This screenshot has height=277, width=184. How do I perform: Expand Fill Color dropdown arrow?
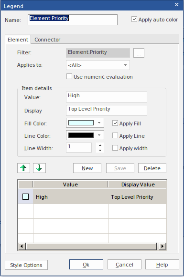point(99,123)
